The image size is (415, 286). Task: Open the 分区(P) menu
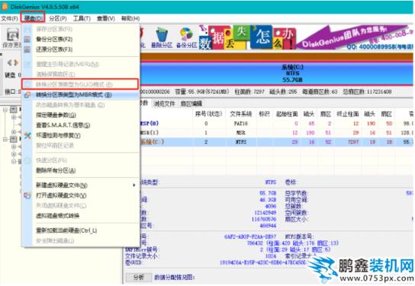(58, 18)
